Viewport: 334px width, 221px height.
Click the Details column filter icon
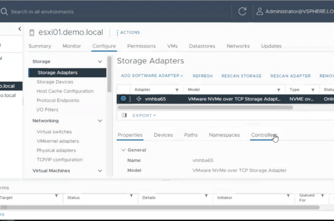(206, 196)
